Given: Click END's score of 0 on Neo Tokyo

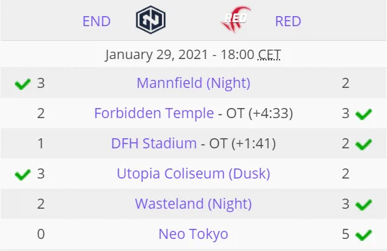Looking at the screenshot, I should 41,234.
